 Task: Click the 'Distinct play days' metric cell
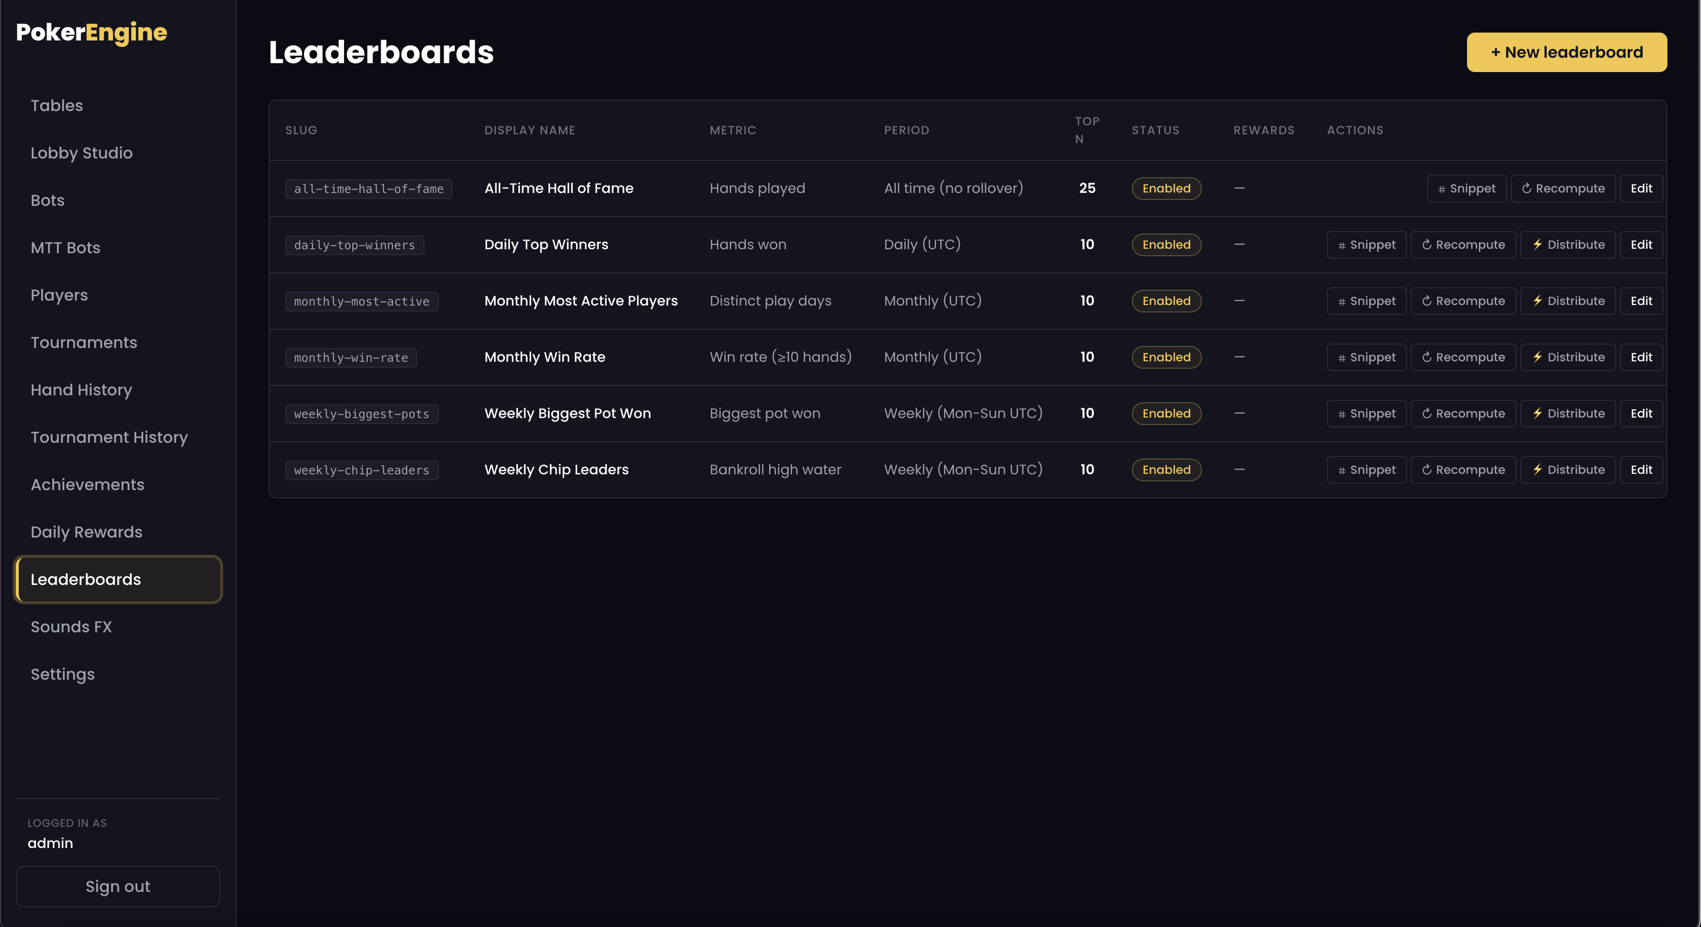tap(770, 301)
